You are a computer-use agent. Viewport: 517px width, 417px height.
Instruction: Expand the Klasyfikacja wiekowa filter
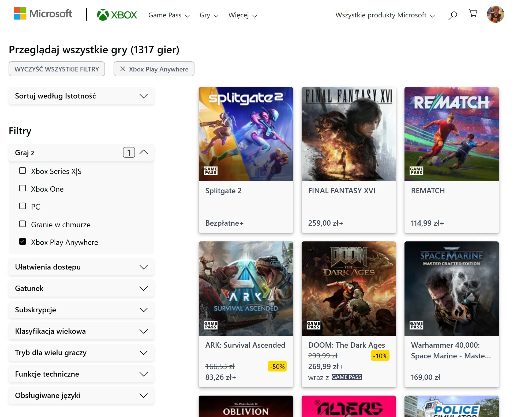pyautogui.click(x=81, y=331)
